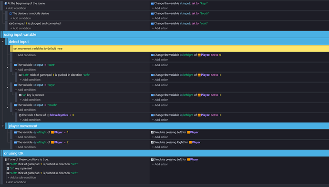Click the 'At the beginning of the scene' icon
Screen dimensions: 329x187
pos(6,3)
